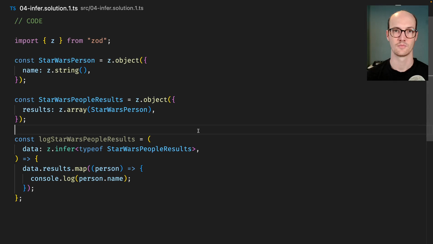The height and width of the screenshot is (244, 433).
Task: Click StarWarsPeopleResults in its const declaration
Action: pos(81,99)
